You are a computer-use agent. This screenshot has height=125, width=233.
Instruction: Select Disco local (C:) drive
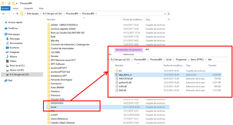click(x=17, y=65)
